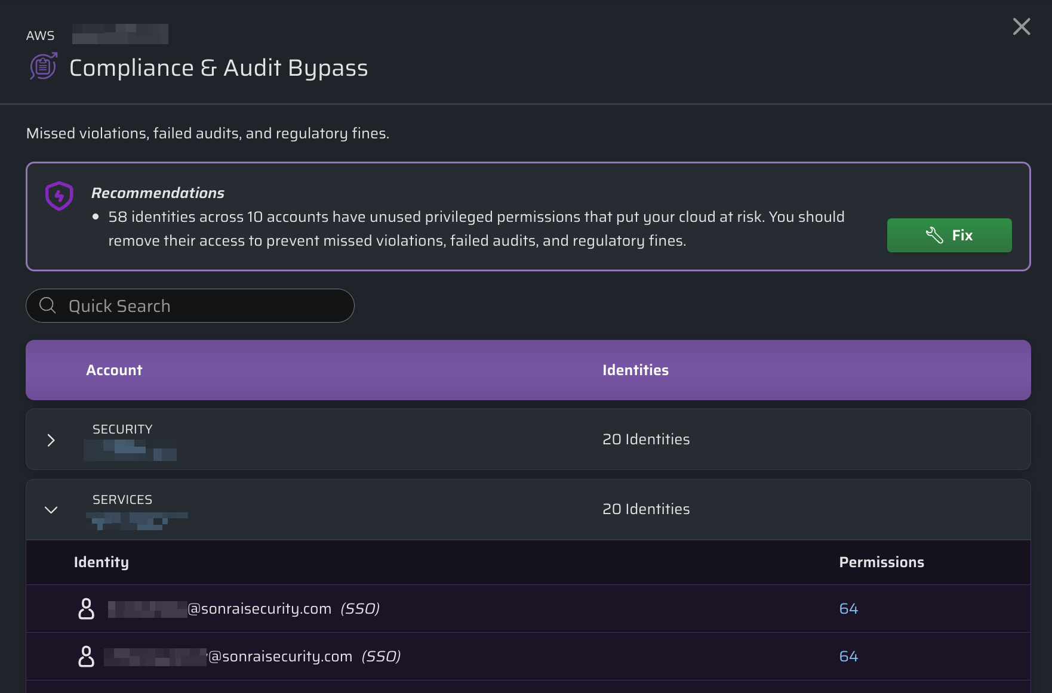Viewport: 1052px width, 693px height.
Task: Click the Compliance & Audit Bypass clipboard icon
Action: pos(44,66)
